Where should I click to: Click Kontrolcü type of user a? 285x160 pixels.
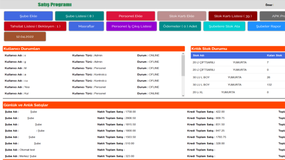[x=100, y=74]
